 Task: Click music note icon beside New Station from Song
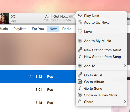click(80, 57)
